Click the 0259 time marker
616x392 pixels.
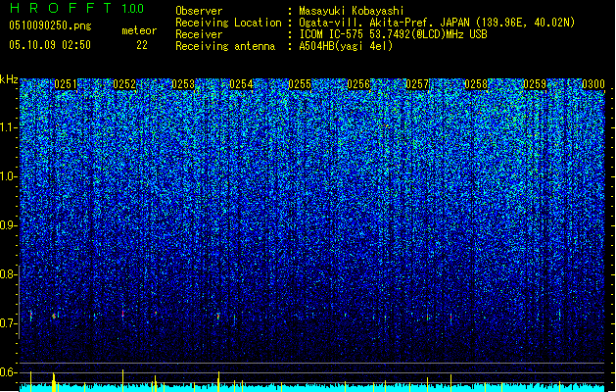pos(535,84)
